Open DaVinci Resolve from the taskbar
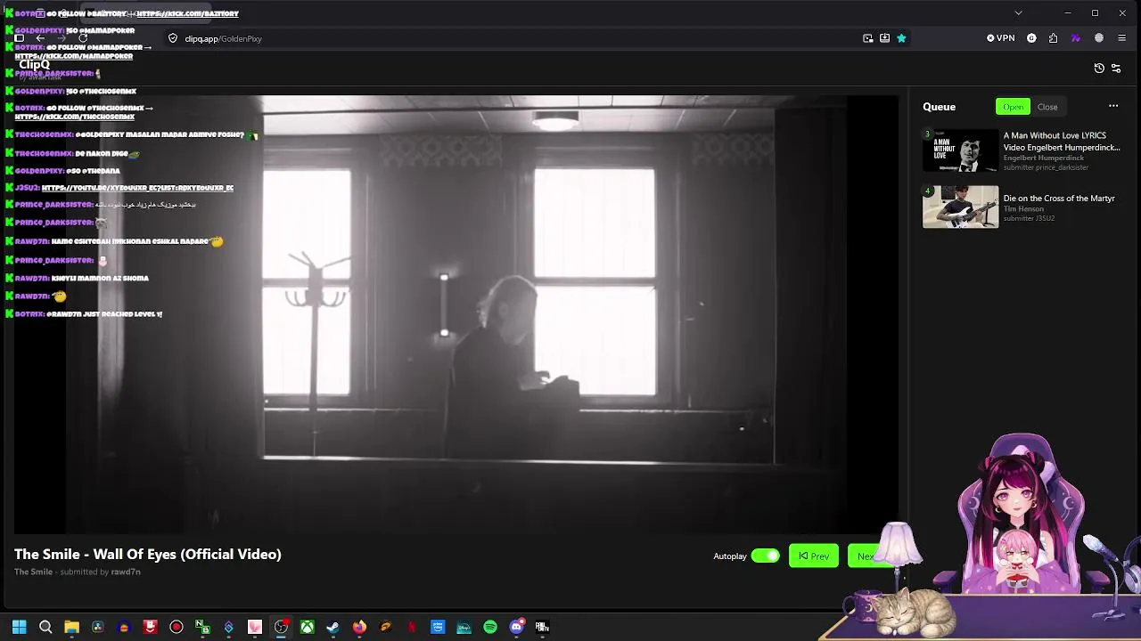The width and height of the screenshot is (1141, 641). click(97, 627)
